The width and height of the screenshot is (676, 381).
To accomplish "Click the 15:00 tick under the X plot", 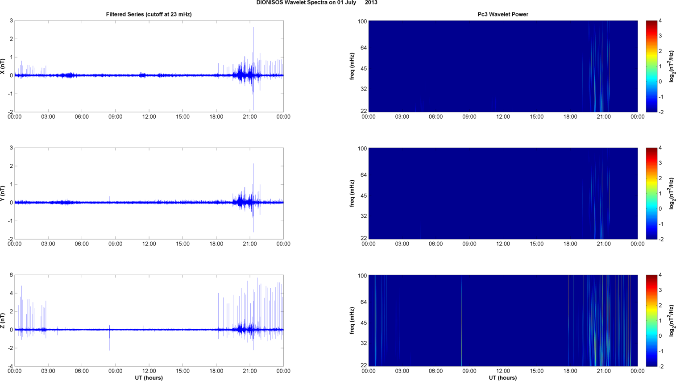I will [x=182, y=117].
